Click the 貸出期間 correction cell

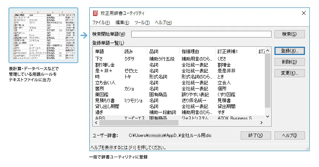(x=226, y=106)
